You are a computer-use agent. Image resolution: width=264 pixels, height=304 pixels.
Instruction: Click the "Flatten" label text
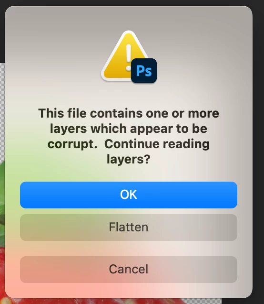click(x=129, y=227)
